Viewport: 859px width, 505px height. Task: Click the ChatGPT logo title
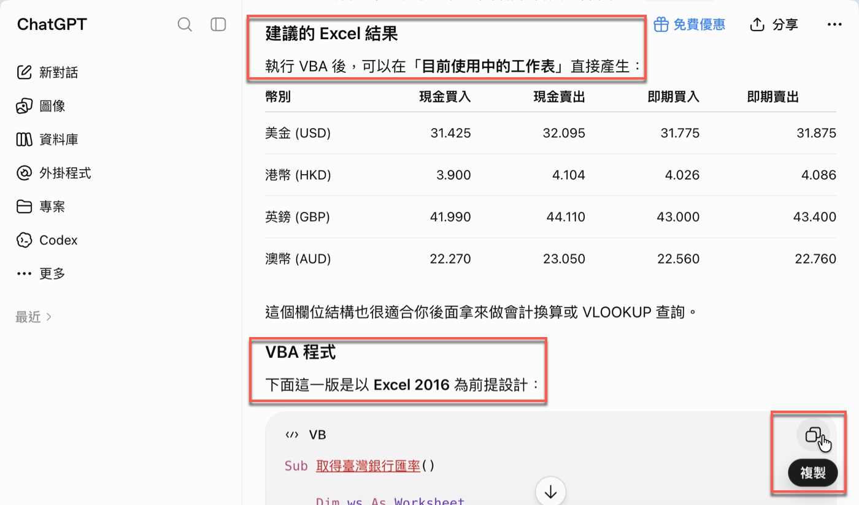tap(52, 25)
